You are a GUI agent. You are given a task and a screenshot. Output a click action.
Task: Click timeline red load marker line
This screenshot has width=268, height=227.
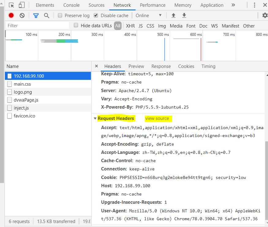coord(201,49)
